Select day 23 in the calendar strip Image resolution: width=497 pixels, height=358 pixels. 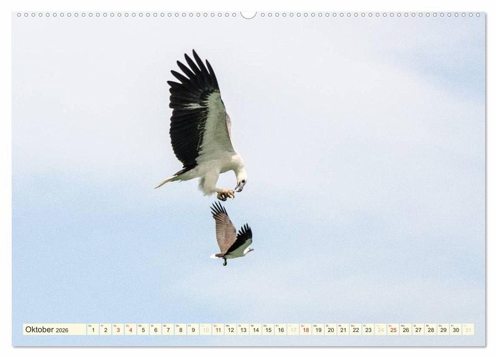click(368, 329)
